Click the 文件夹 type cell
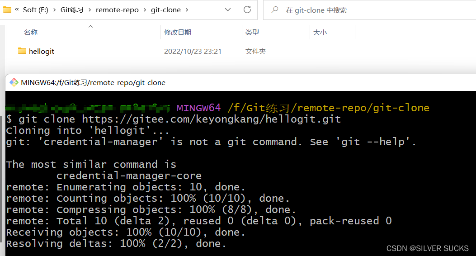The image size is (476, 256). click(255, 51)
